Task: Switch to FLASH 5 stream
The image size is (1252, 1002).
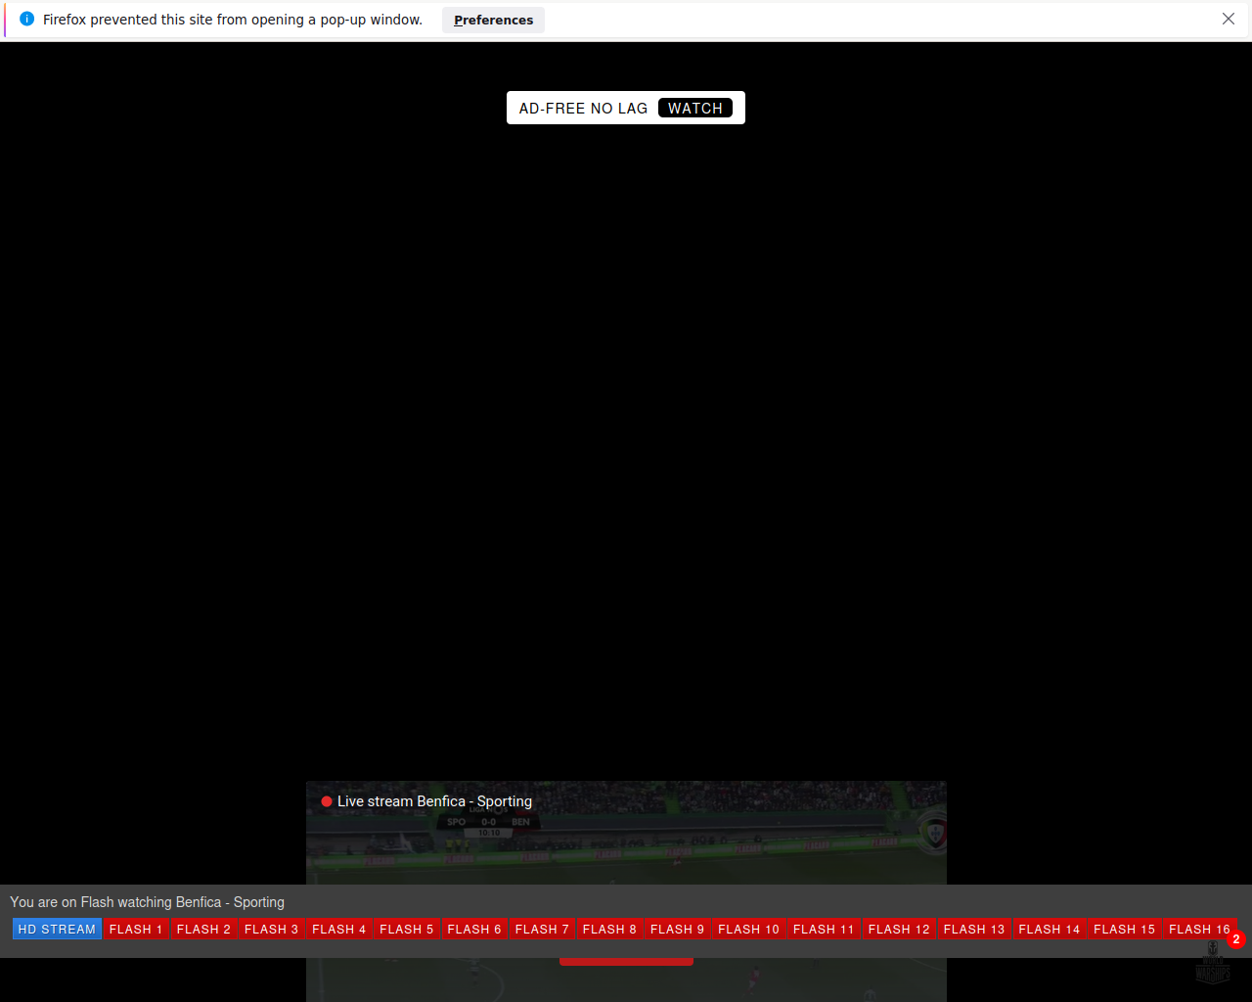Action: coord(406,929)
